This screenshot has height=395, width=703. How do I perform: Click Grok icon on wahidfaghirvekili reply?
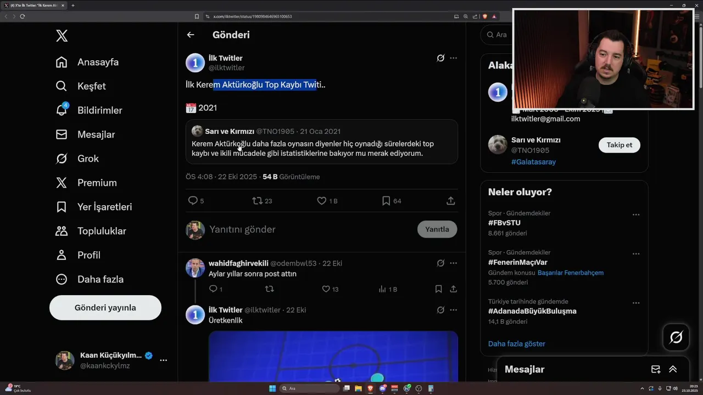tap(440, 263)
